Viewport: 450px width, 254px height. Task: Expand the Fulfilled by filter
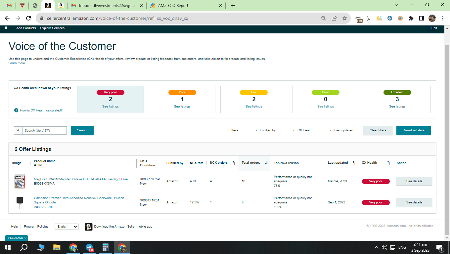[265, 130]
